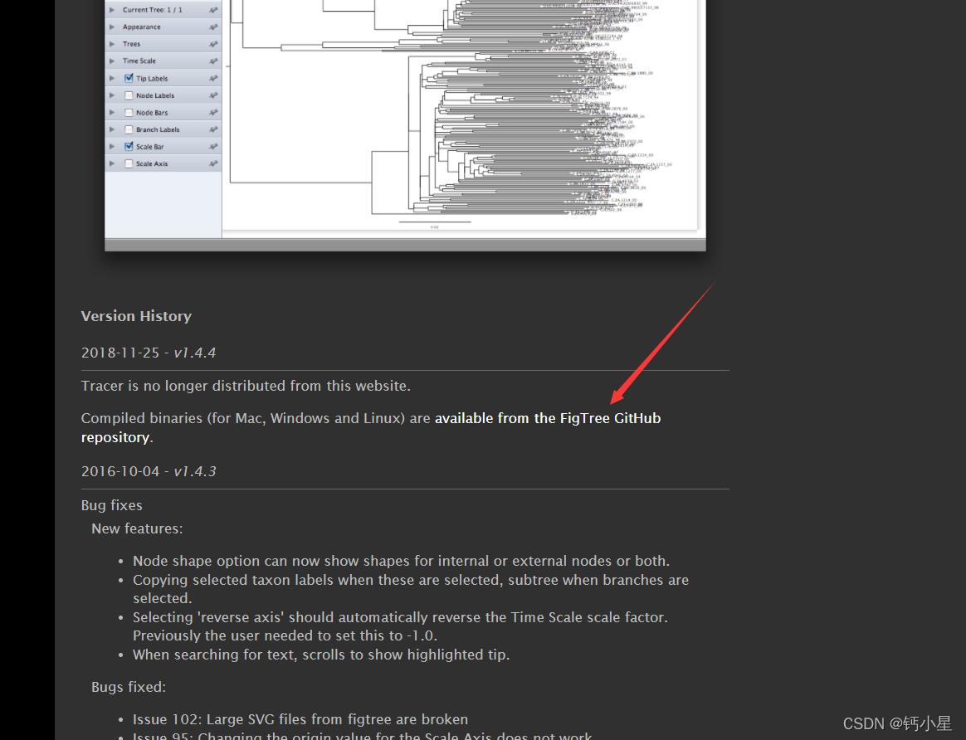Enable the Branch Labels checkbox
The width and height of the screenshot is (966, 740).
[129, 129]
